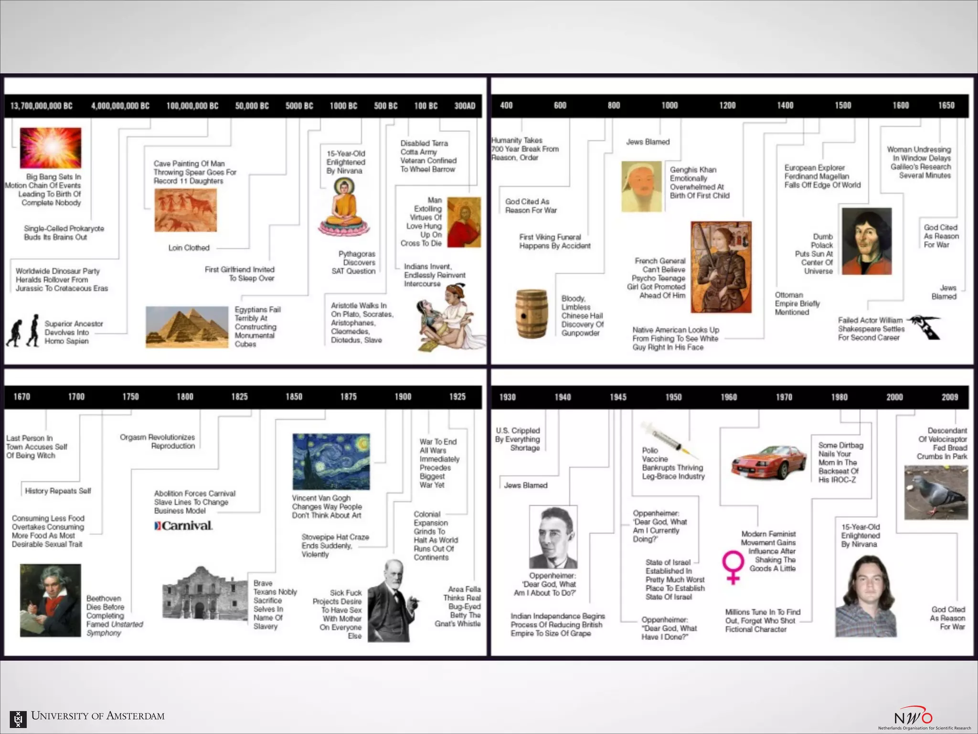Screen dimensions: 978x734
Task: Select the 1945 timeline marker
Action: [x=617, y=397]
